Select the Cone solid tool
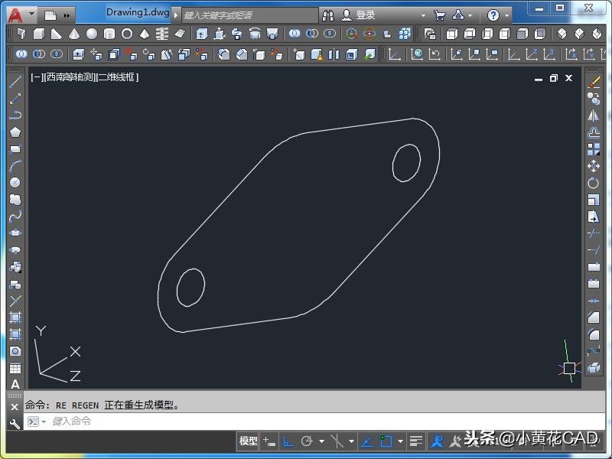612x459 pixels. pos(74,34)
